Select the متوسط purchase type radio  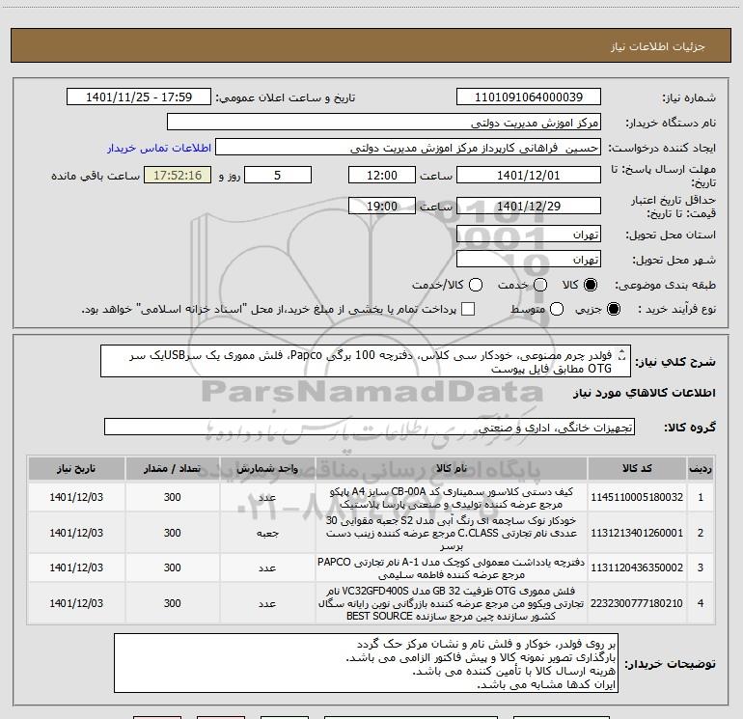[557, 309]
